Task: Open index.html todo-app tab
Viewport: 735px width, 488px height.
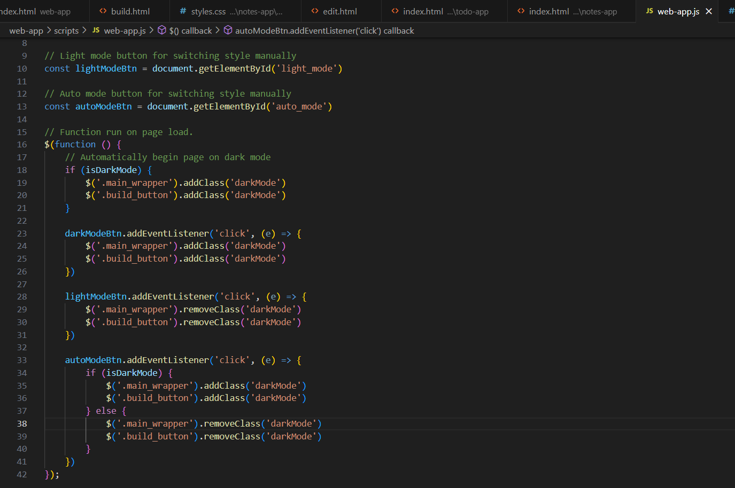Action: 444,11
